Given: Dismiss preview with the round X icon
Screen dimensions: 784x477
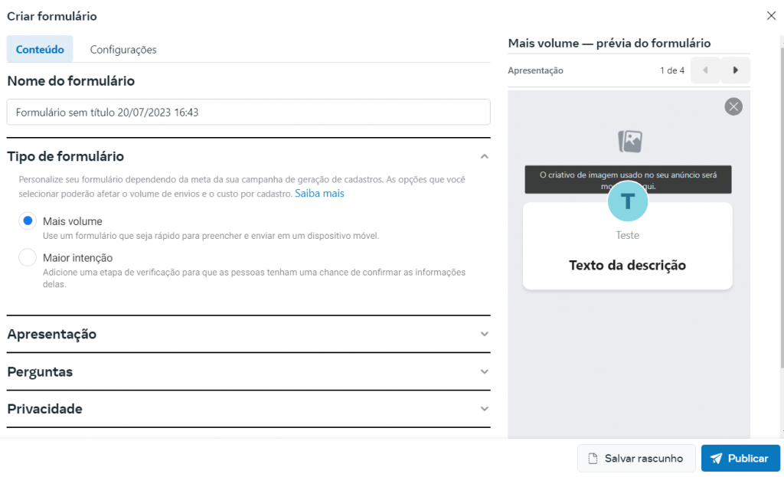Looking at the screenshot, I should coord(733,107).
